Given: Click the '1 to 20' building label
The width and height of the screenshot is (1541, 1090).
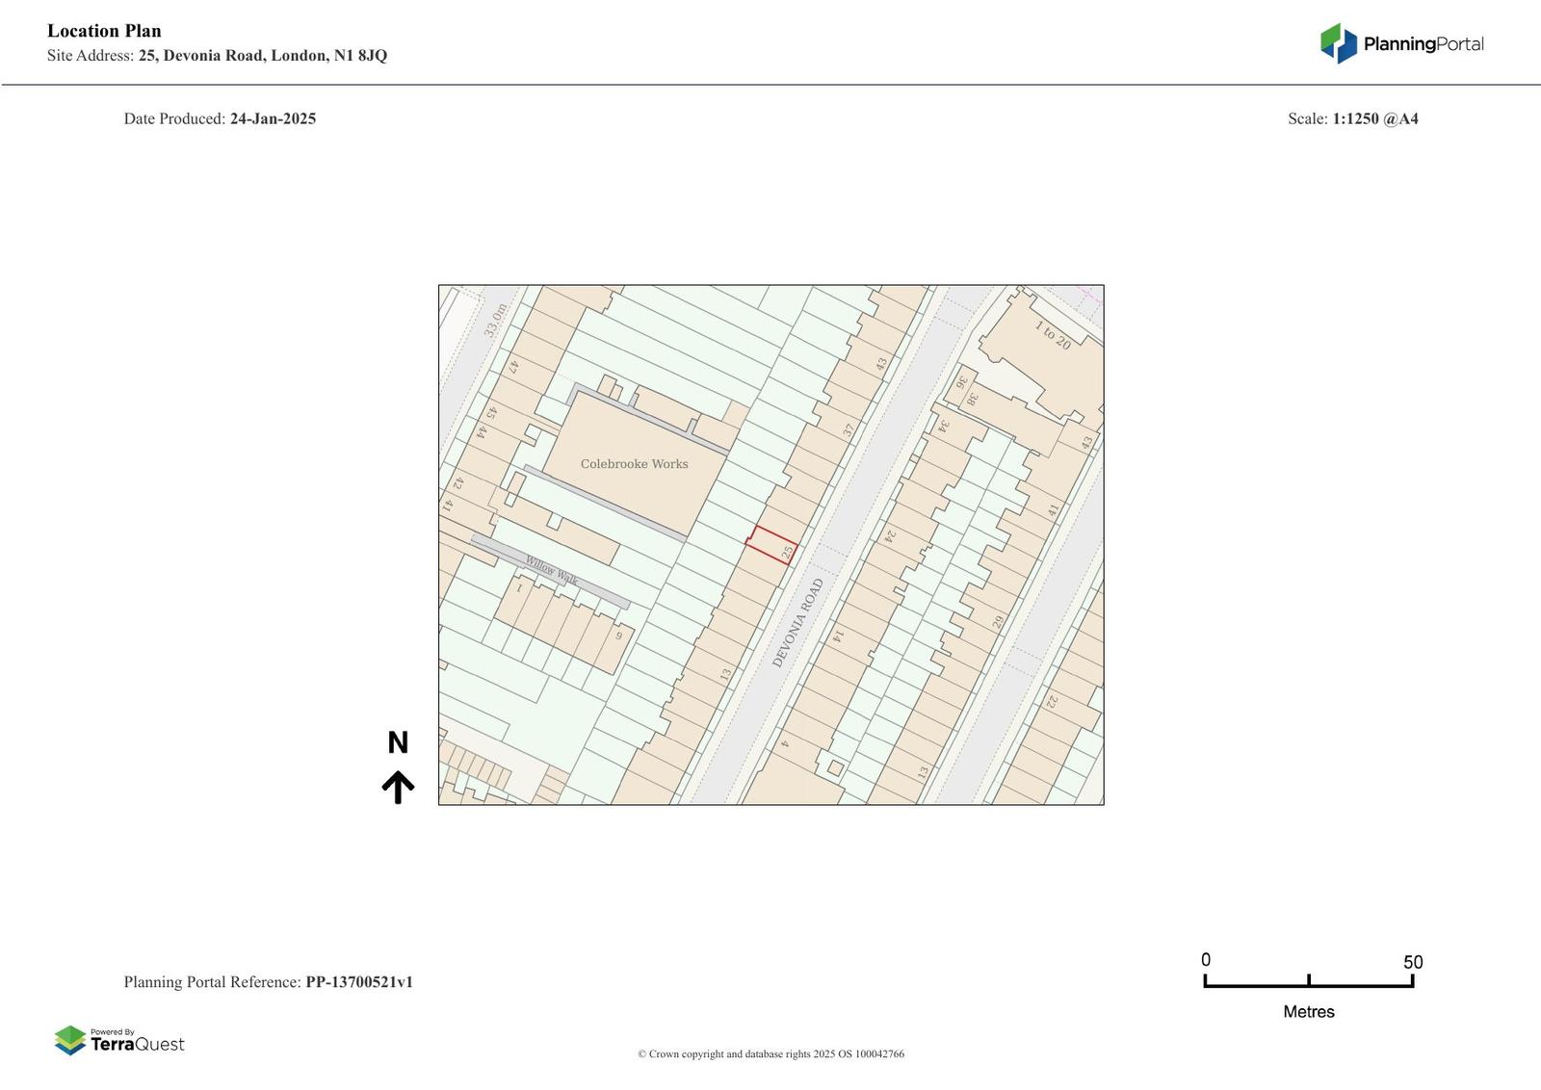Looking at the screenshot, I should pos(1053,335).
